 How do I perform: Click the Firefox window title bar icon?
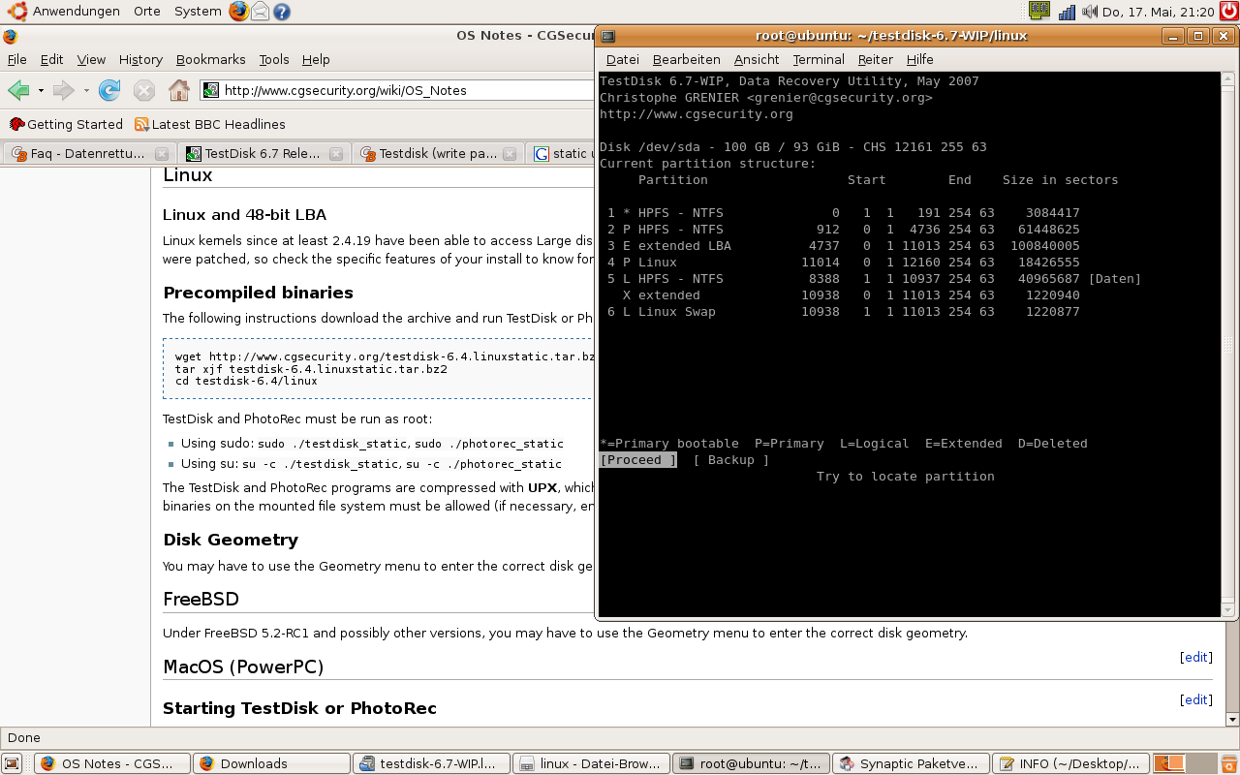click(x=10, y=36)
